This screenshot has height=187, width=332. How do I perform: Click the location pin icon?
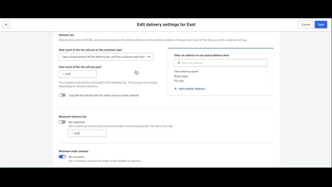[179, 63]
